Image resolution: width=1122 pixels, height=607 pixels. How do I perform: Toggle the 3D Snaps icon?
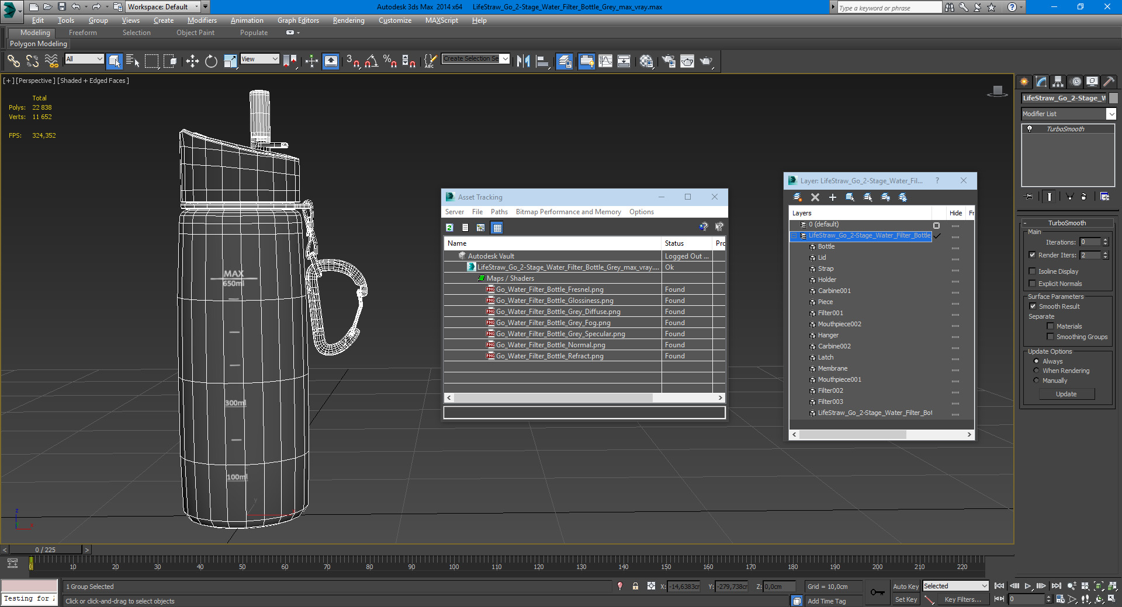(x=352, y=61)
